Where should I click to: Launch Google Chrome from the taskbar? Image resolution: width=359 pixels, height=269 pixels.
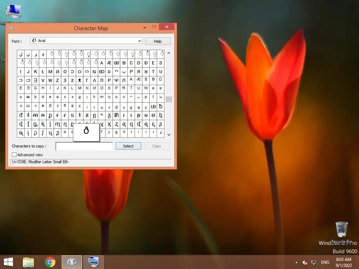50,262
